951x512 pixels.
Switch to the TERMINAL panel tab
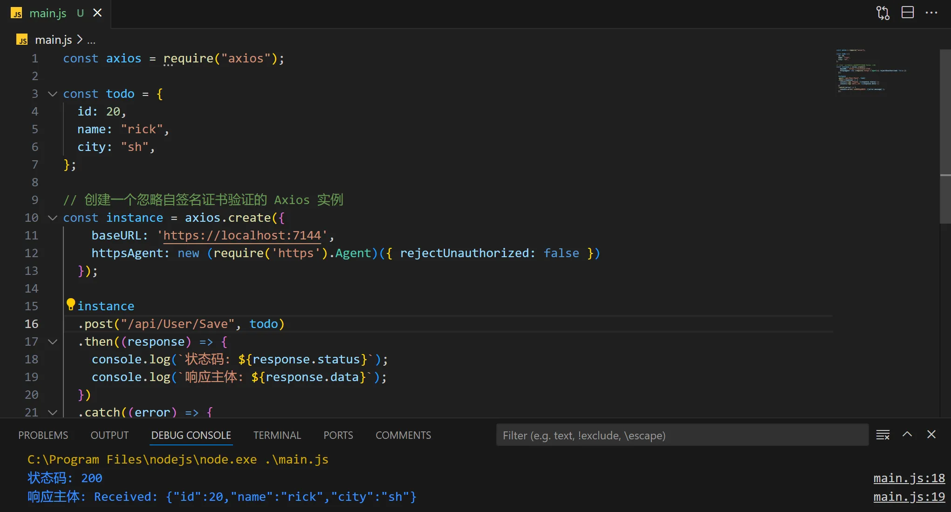(x=277, y=435)
